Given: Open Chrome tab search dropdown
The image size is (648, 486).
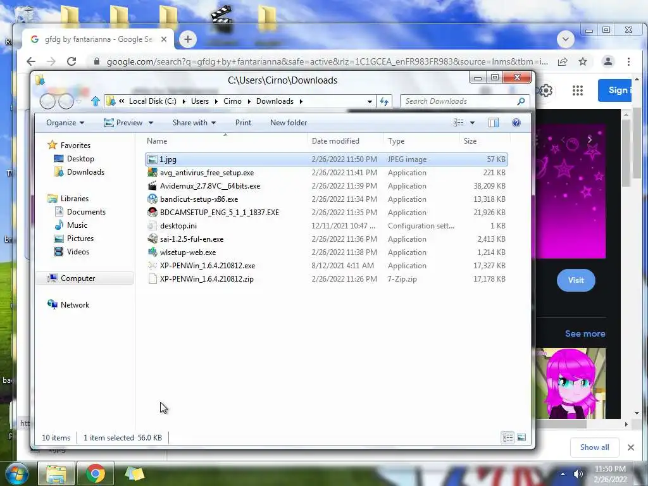Looking at the screenshot, I should pos(565,39).
